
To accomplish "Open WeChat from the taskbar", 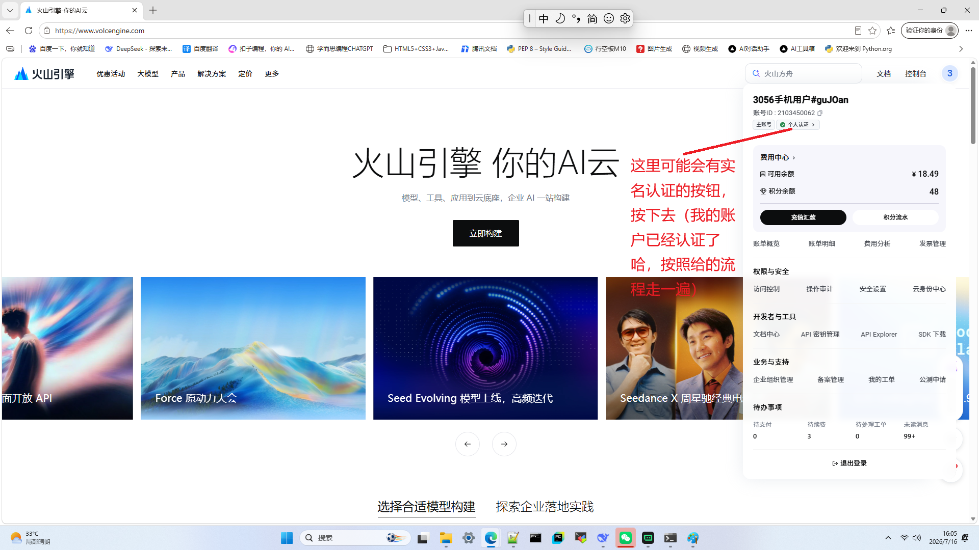I will coord(626,538).
